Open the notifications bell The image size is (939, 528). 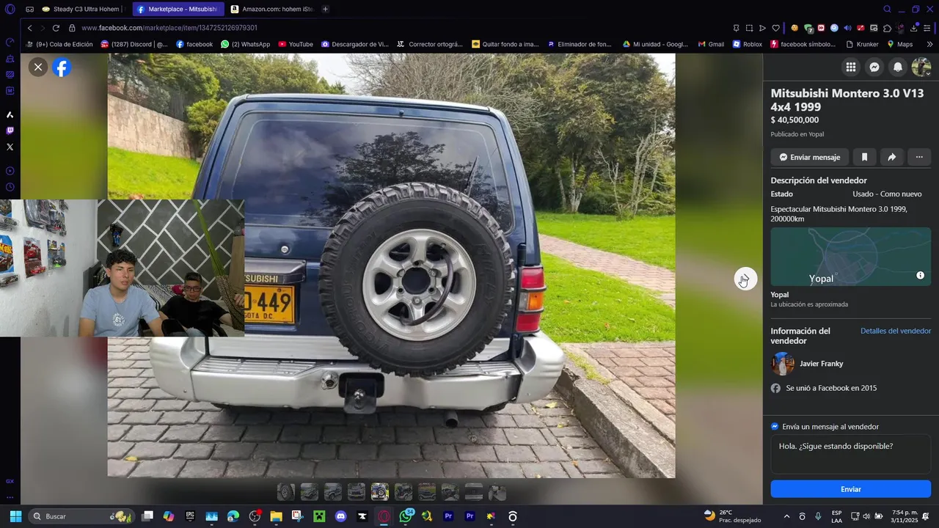click(897, 67)
